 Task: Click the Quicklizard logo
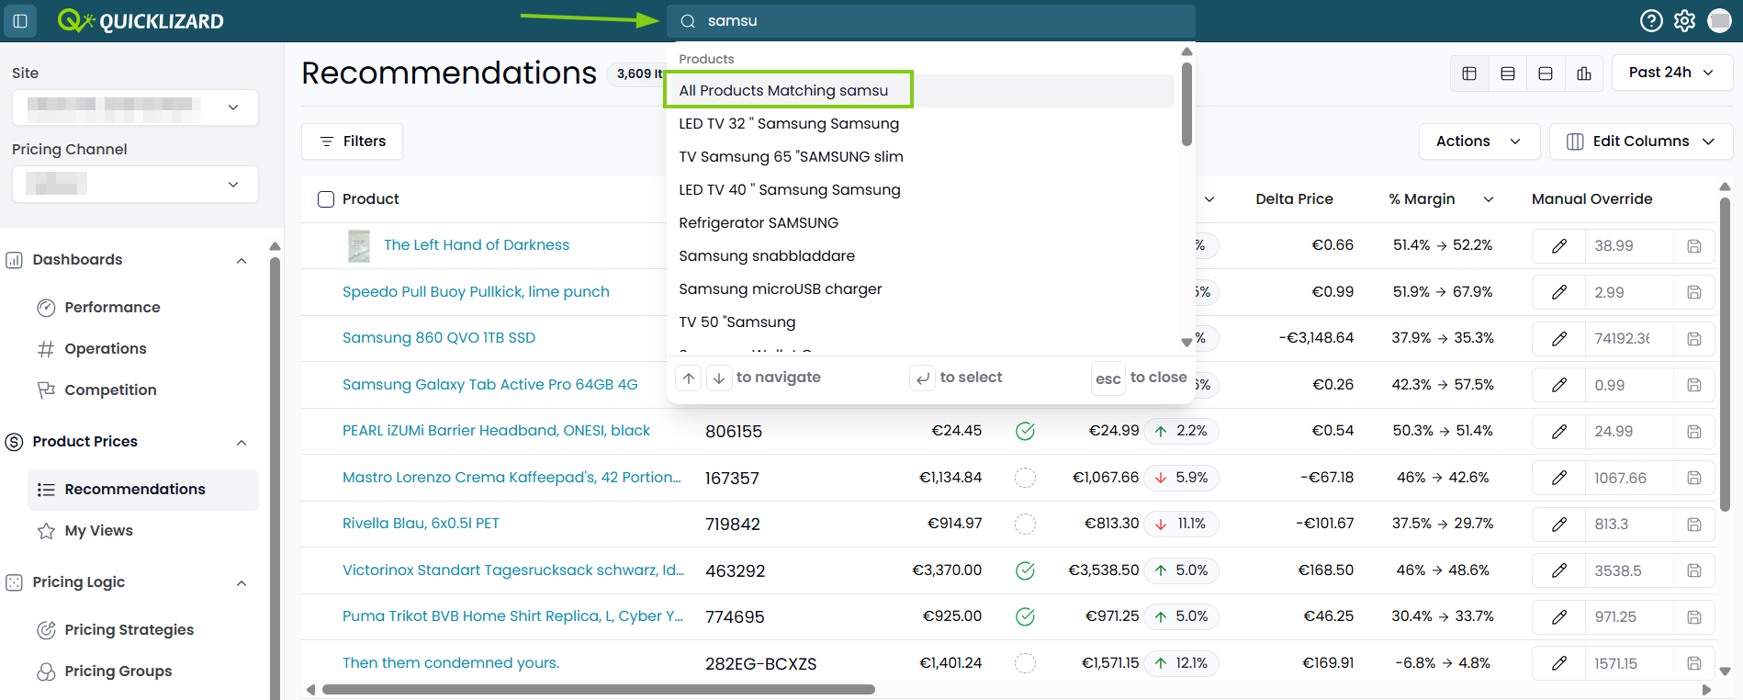[x=141, y=21]
